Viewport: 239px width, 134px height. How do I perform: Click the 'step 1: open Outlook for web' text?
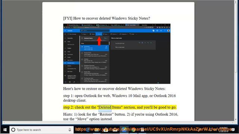[x=119, y=98]
